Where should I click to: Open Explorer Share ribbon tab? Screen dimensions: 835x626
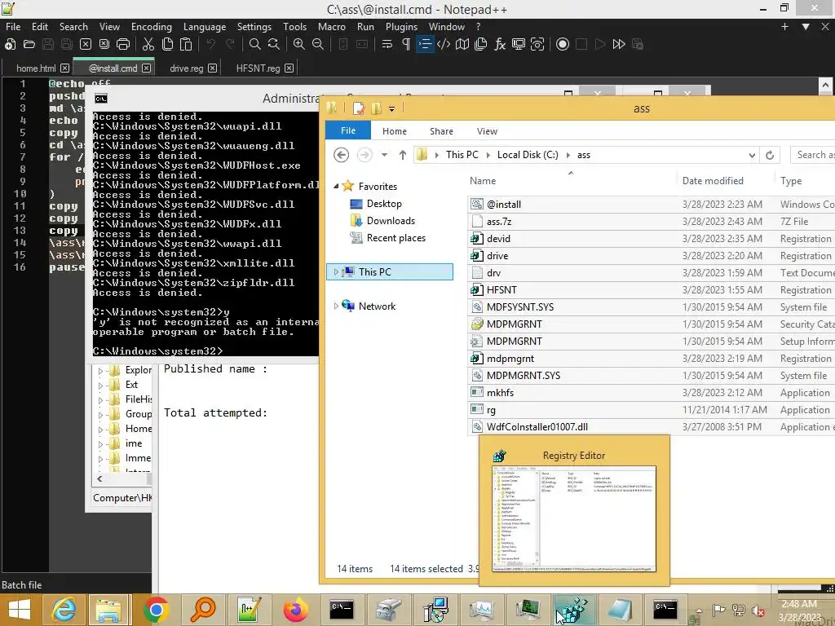[x=441, y=131]
